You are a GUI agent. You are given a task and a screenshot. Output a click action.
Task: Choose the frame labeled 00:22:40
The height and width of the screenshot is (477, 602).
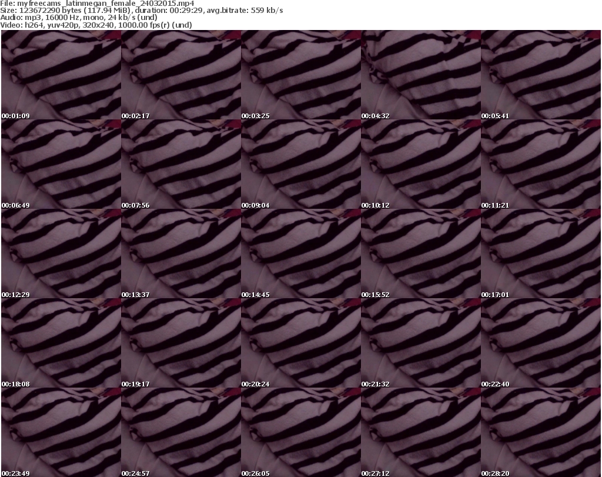(541, 343)
